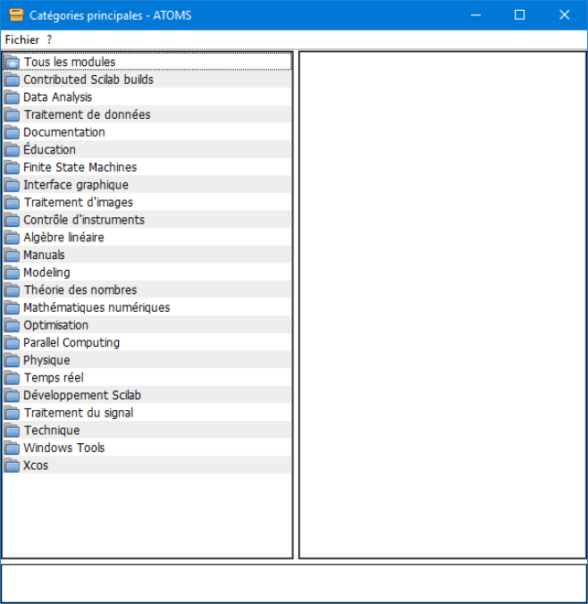Open 'Windows Tools' category text
588x604 pixels.
[64, 448]
